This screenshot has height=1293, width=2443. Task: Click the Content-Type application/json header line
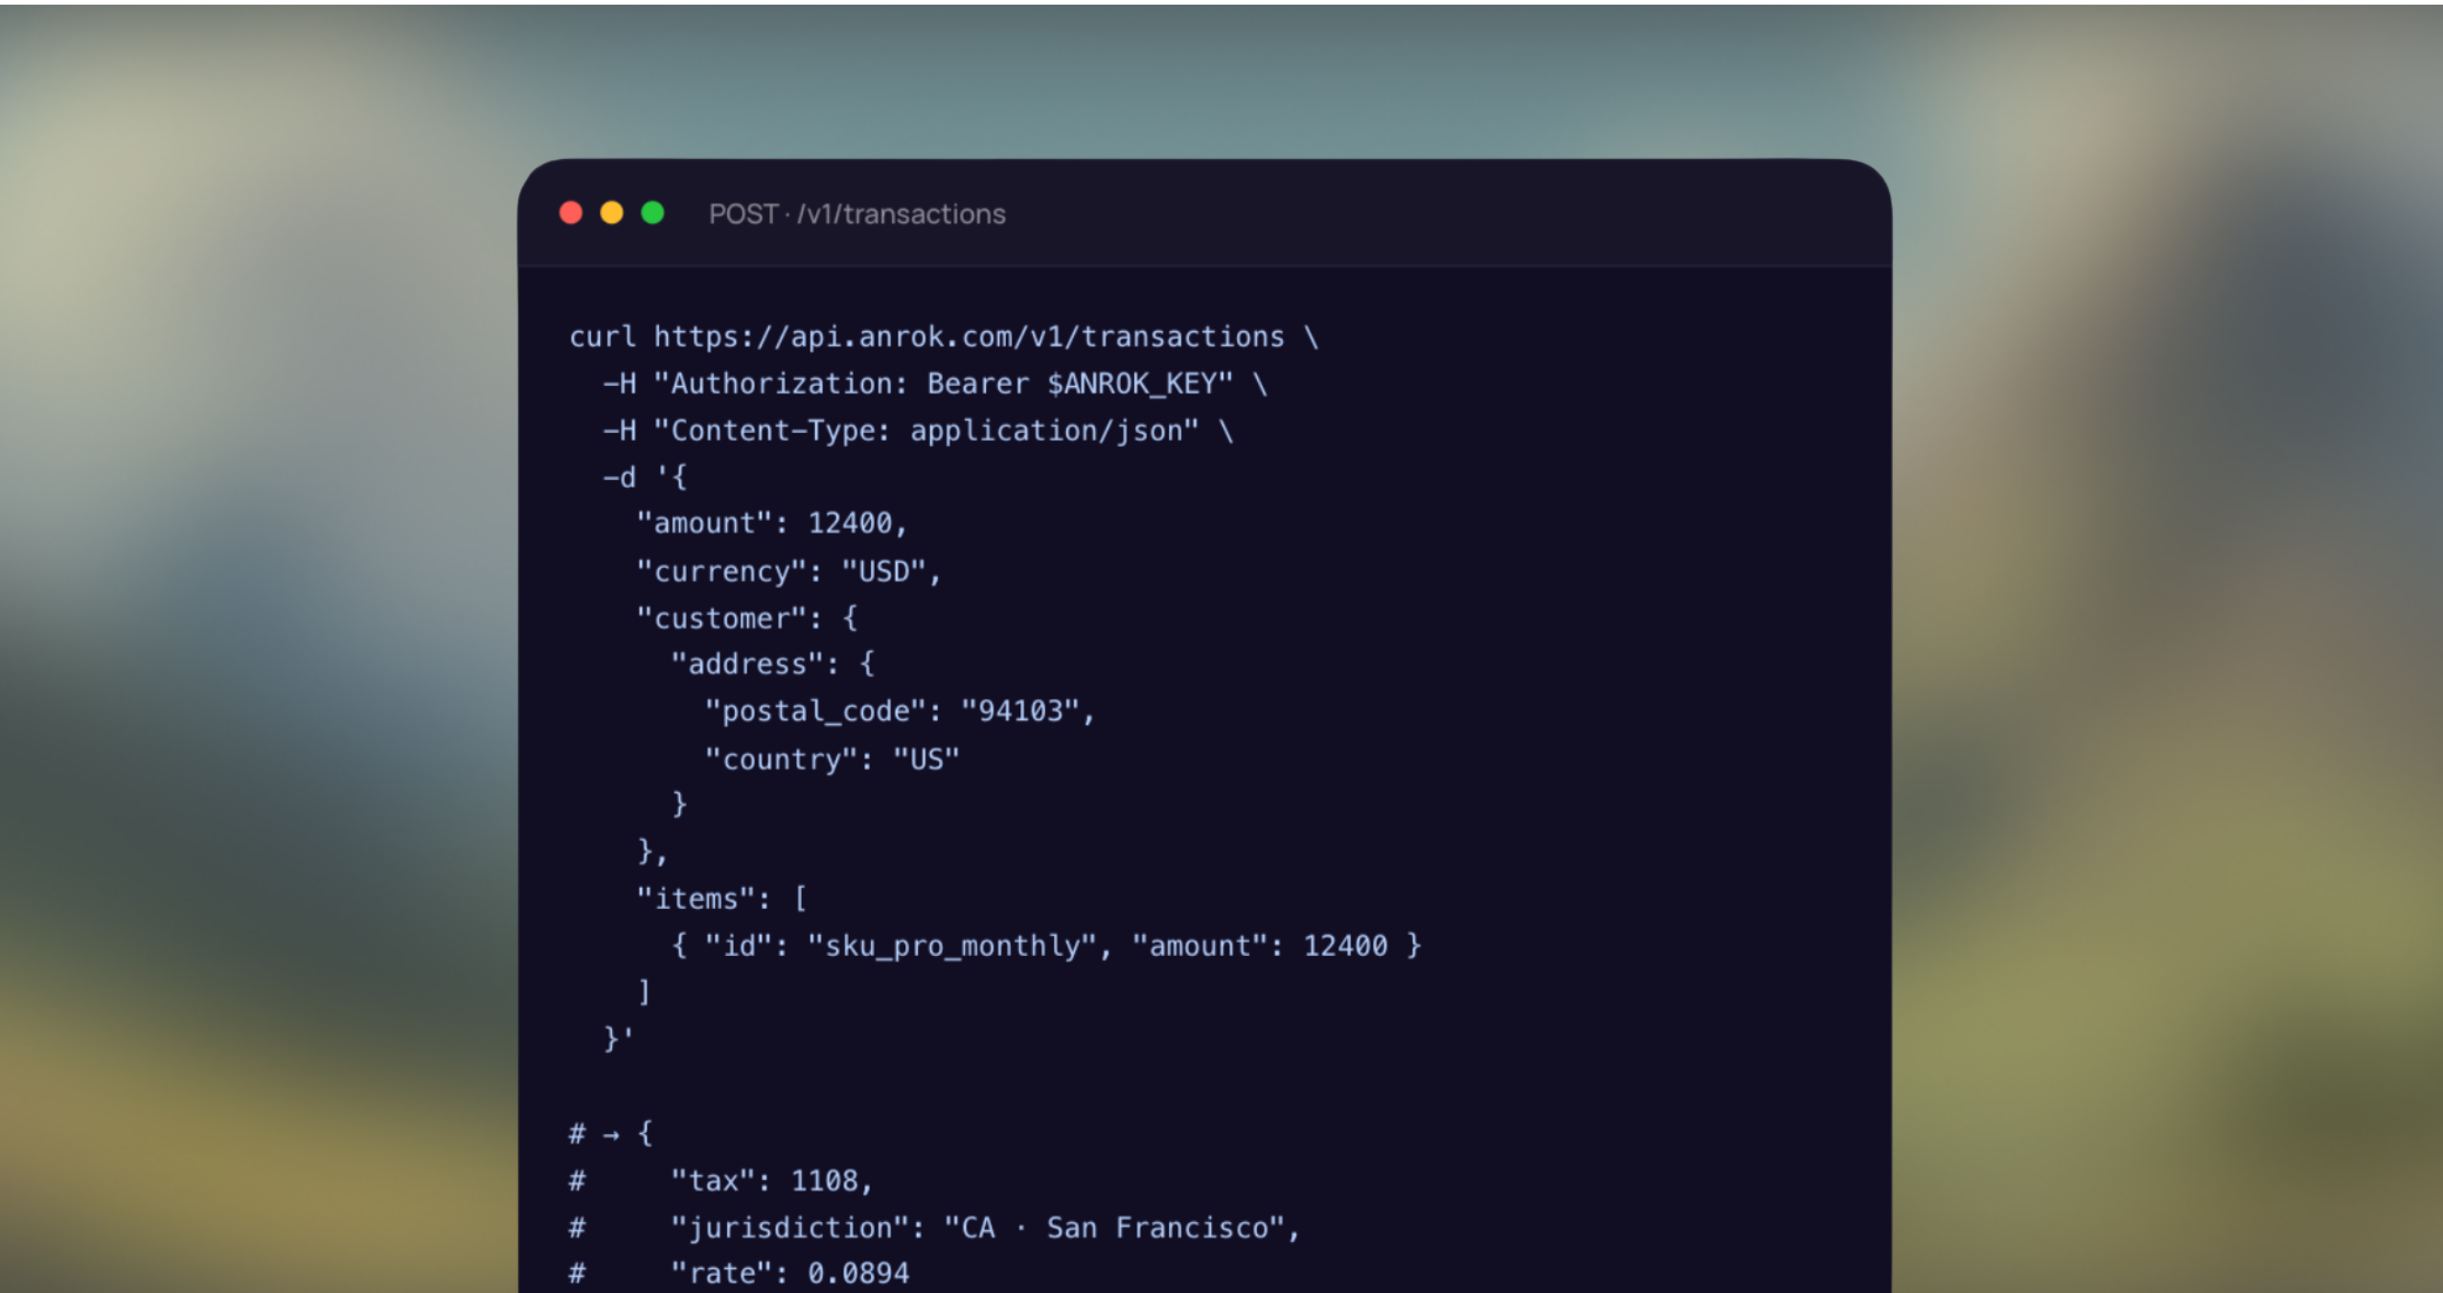[918, 431]
